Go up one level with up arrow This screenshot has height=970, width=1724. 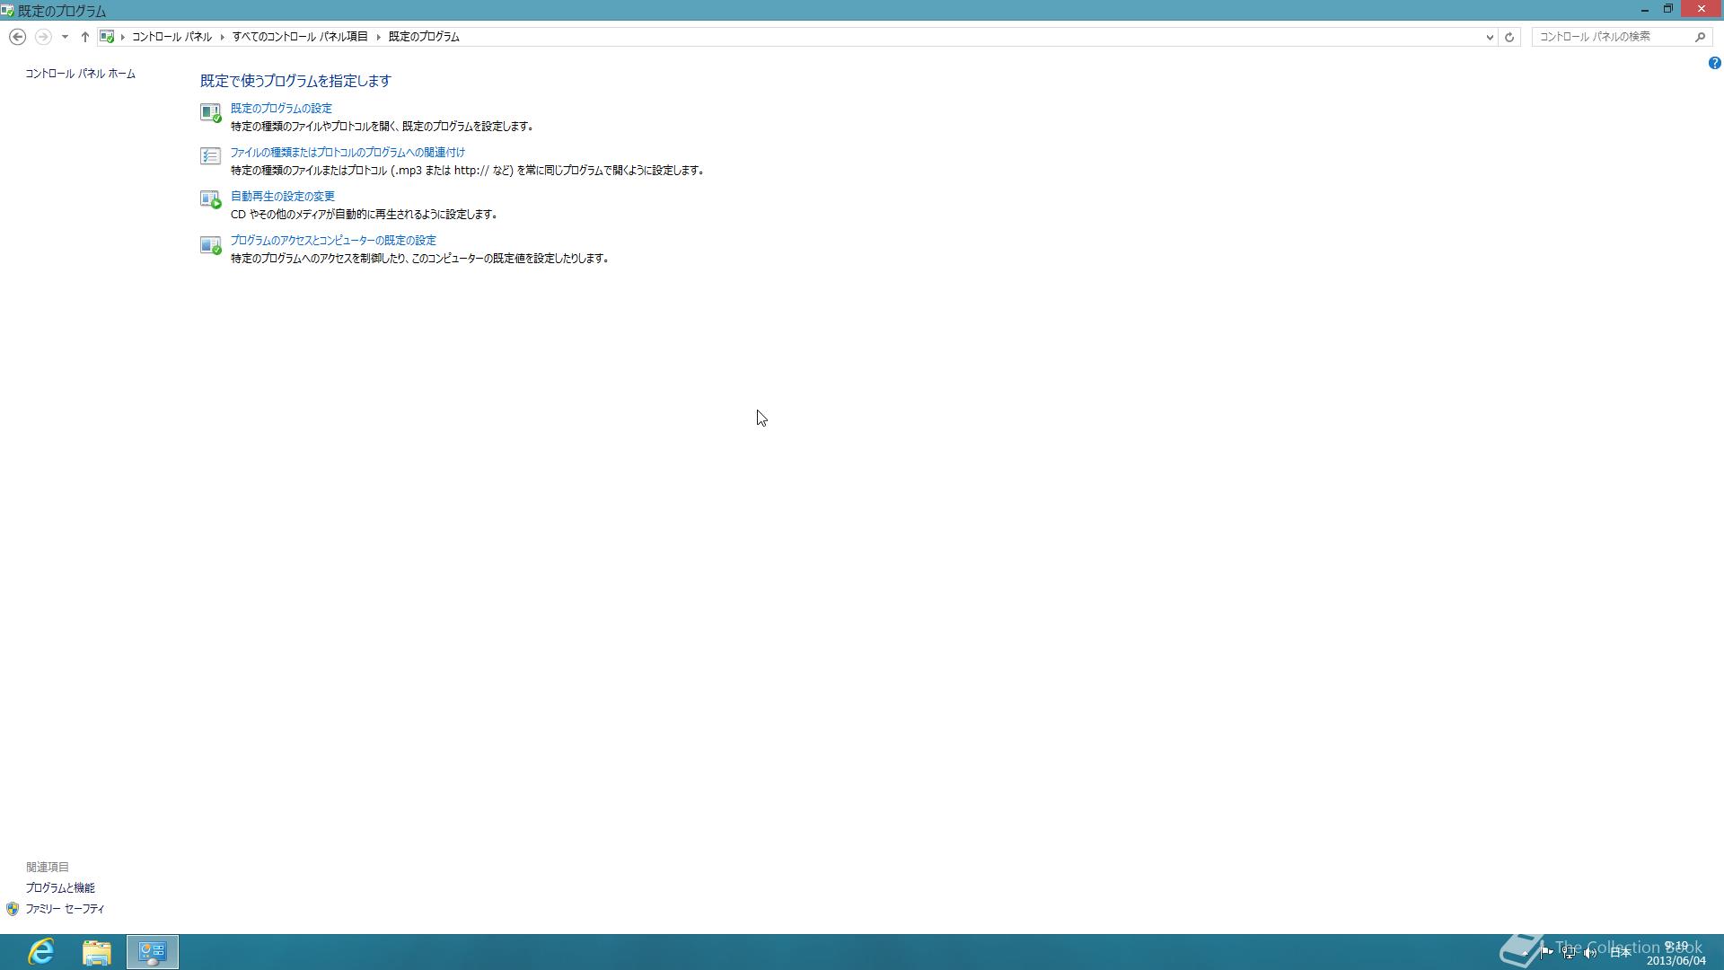pos(84,37)
